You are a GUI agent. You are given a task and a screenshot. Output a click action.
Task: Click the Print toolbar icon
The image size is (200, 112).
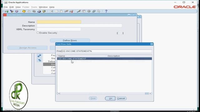pyautogui.click(x=39, y=11)
